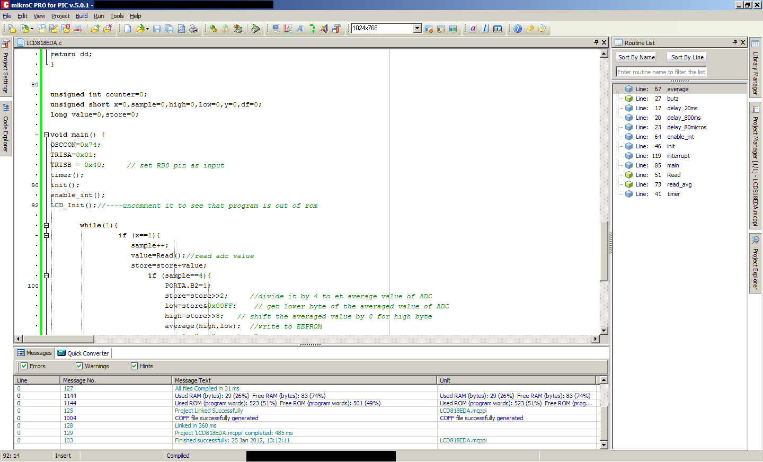Click the Save file toolbar icon
Screen dimensions: 763x462
click(157, 29)
